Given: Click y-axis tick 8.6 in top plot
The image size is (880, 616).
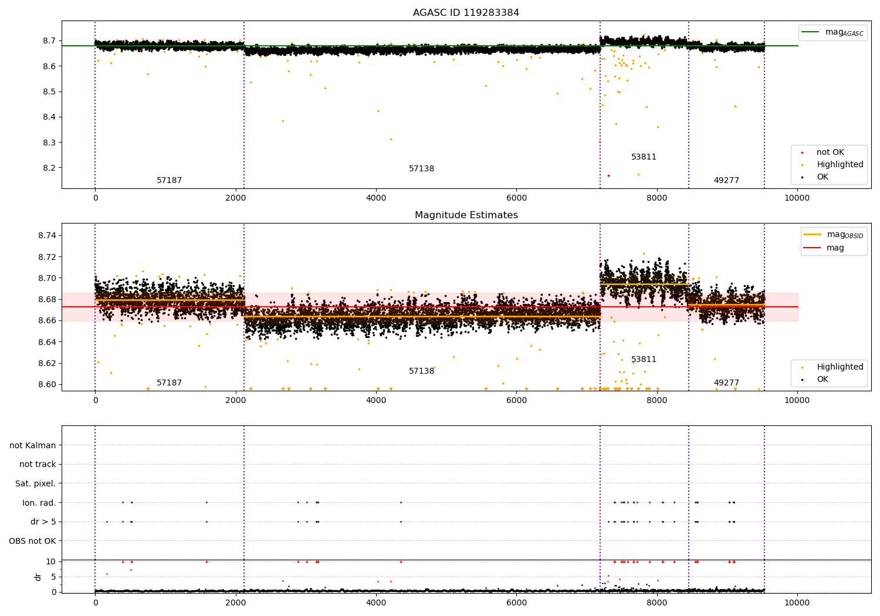Looking at the screenshot, I should click(50, 66).
